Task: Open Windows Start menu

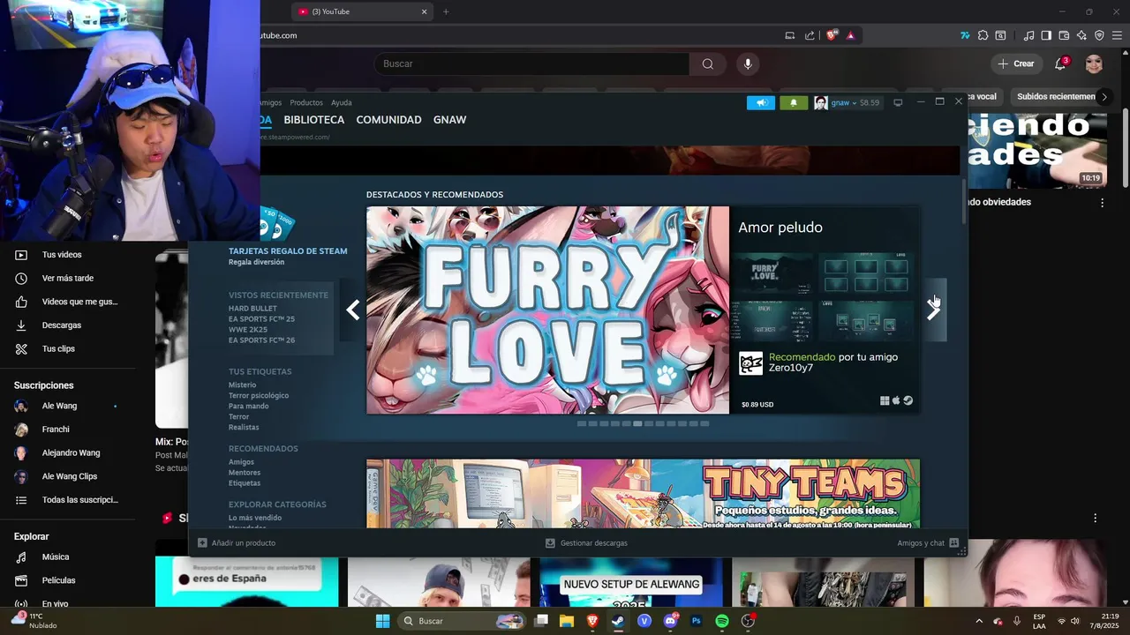Action: click(382, 621)
